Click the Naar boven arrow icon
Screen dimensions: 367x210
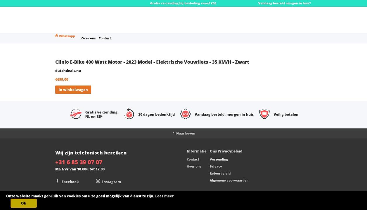pyautogui.click(x=174, y=133)
